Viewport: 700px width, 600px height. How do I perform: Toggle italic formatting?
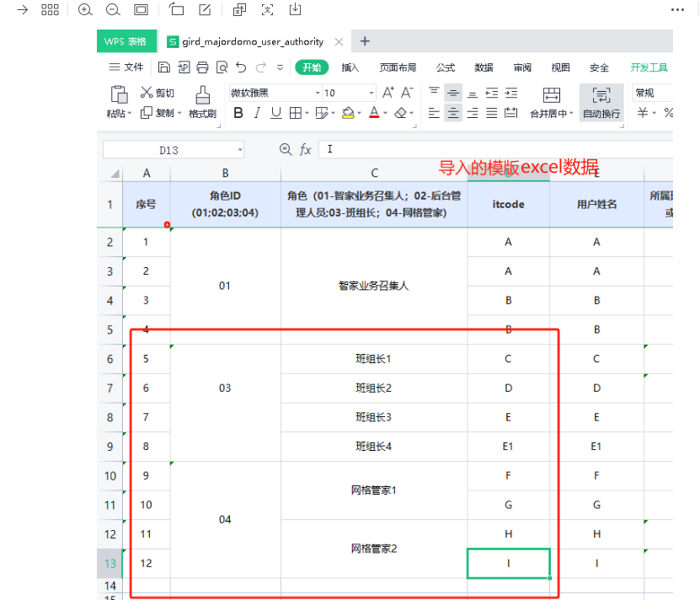[257, 113]
